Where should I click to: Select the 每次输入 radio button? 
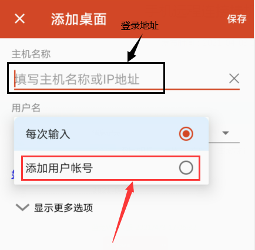pos(186,134)
